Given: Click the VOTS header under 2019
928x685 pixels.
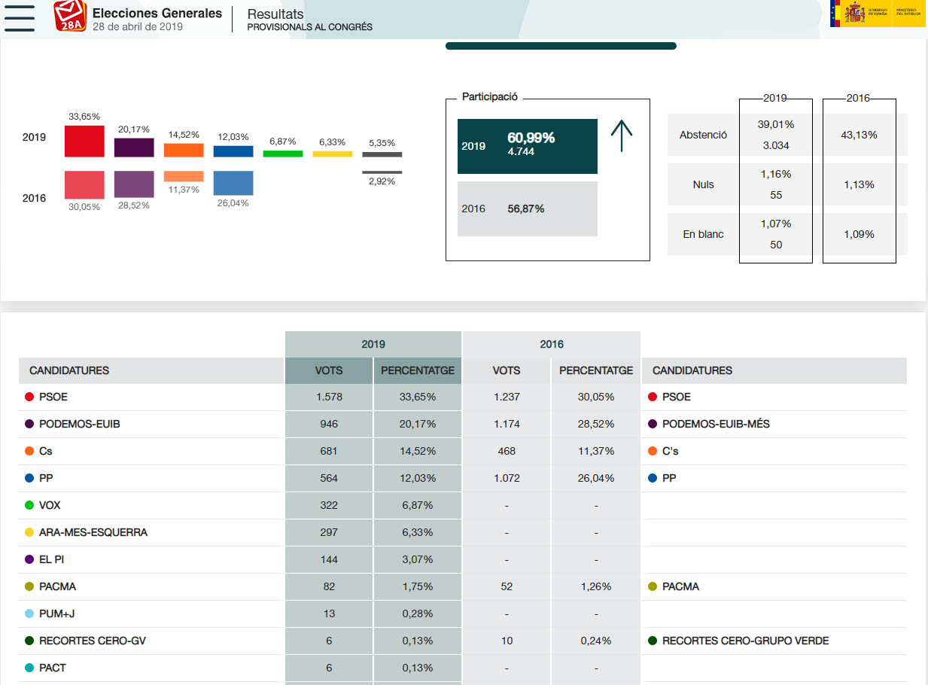Looking at the screenshot, I should click(x=329, y=370).
